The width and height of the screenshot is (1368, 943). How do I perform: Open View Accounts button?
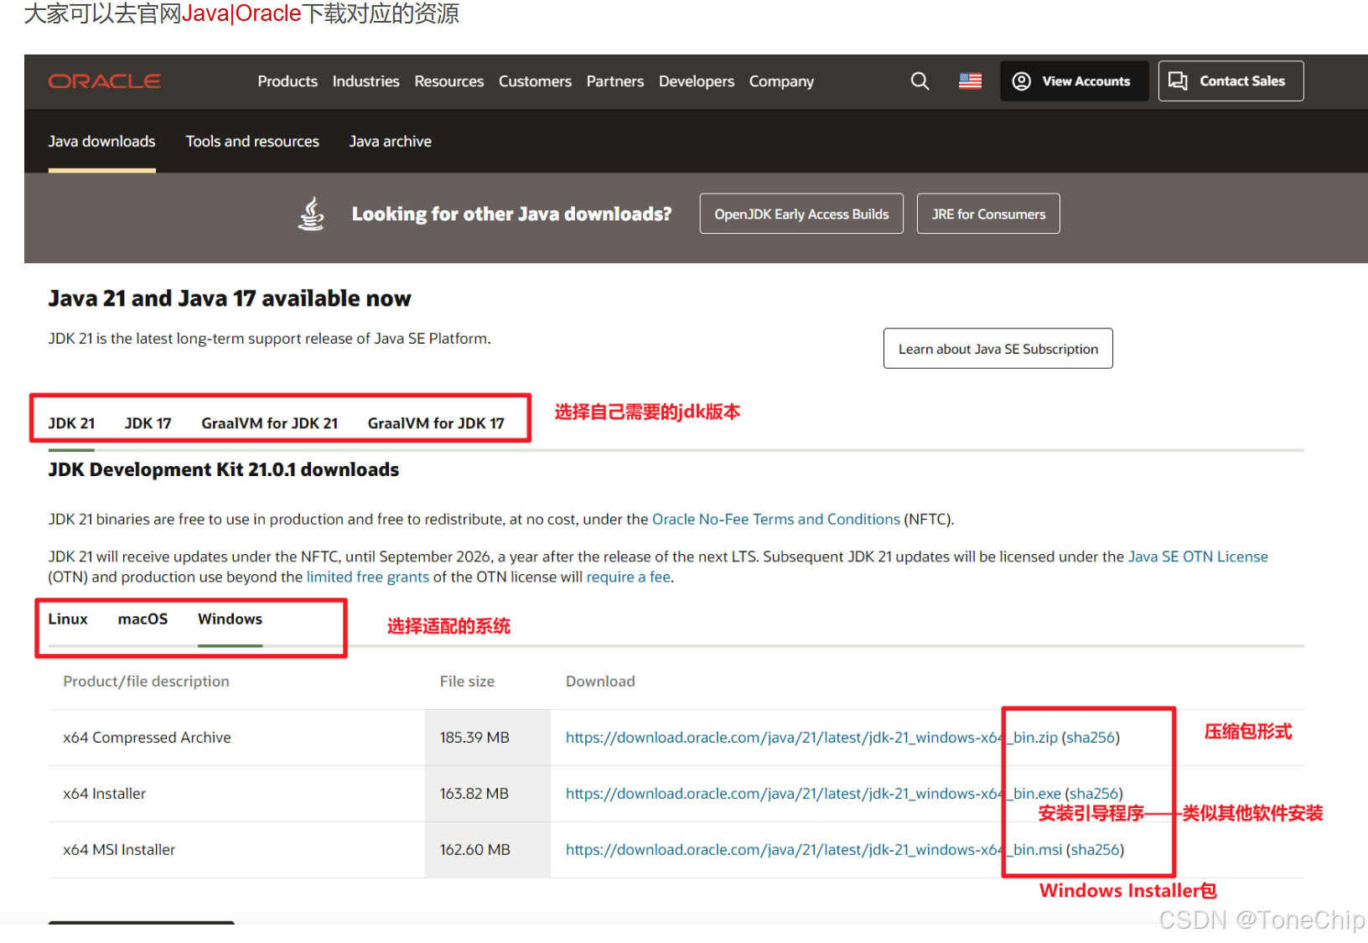click(x=1074, y=81)
